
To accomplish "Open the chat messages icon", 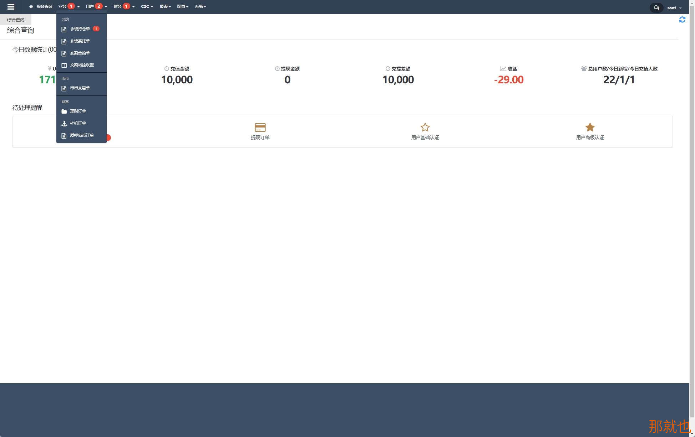I will coord(656,7).
